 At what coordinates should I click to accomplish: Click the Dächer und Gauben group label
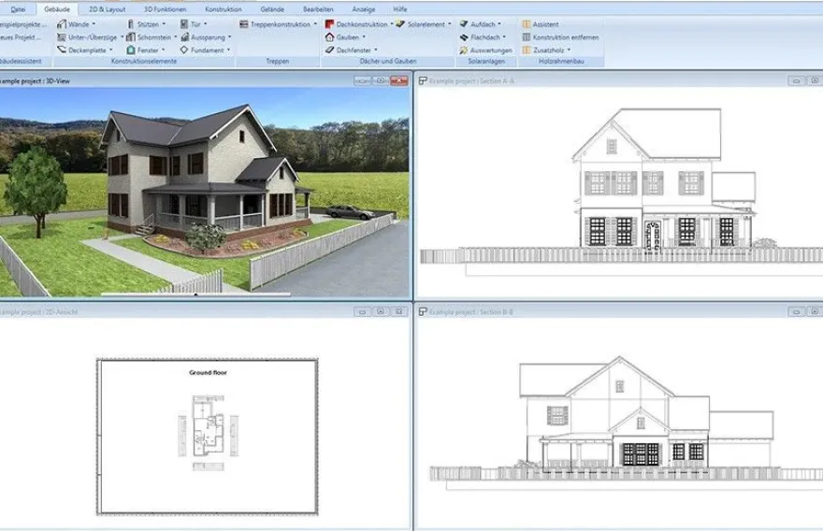tap(388, 62)
